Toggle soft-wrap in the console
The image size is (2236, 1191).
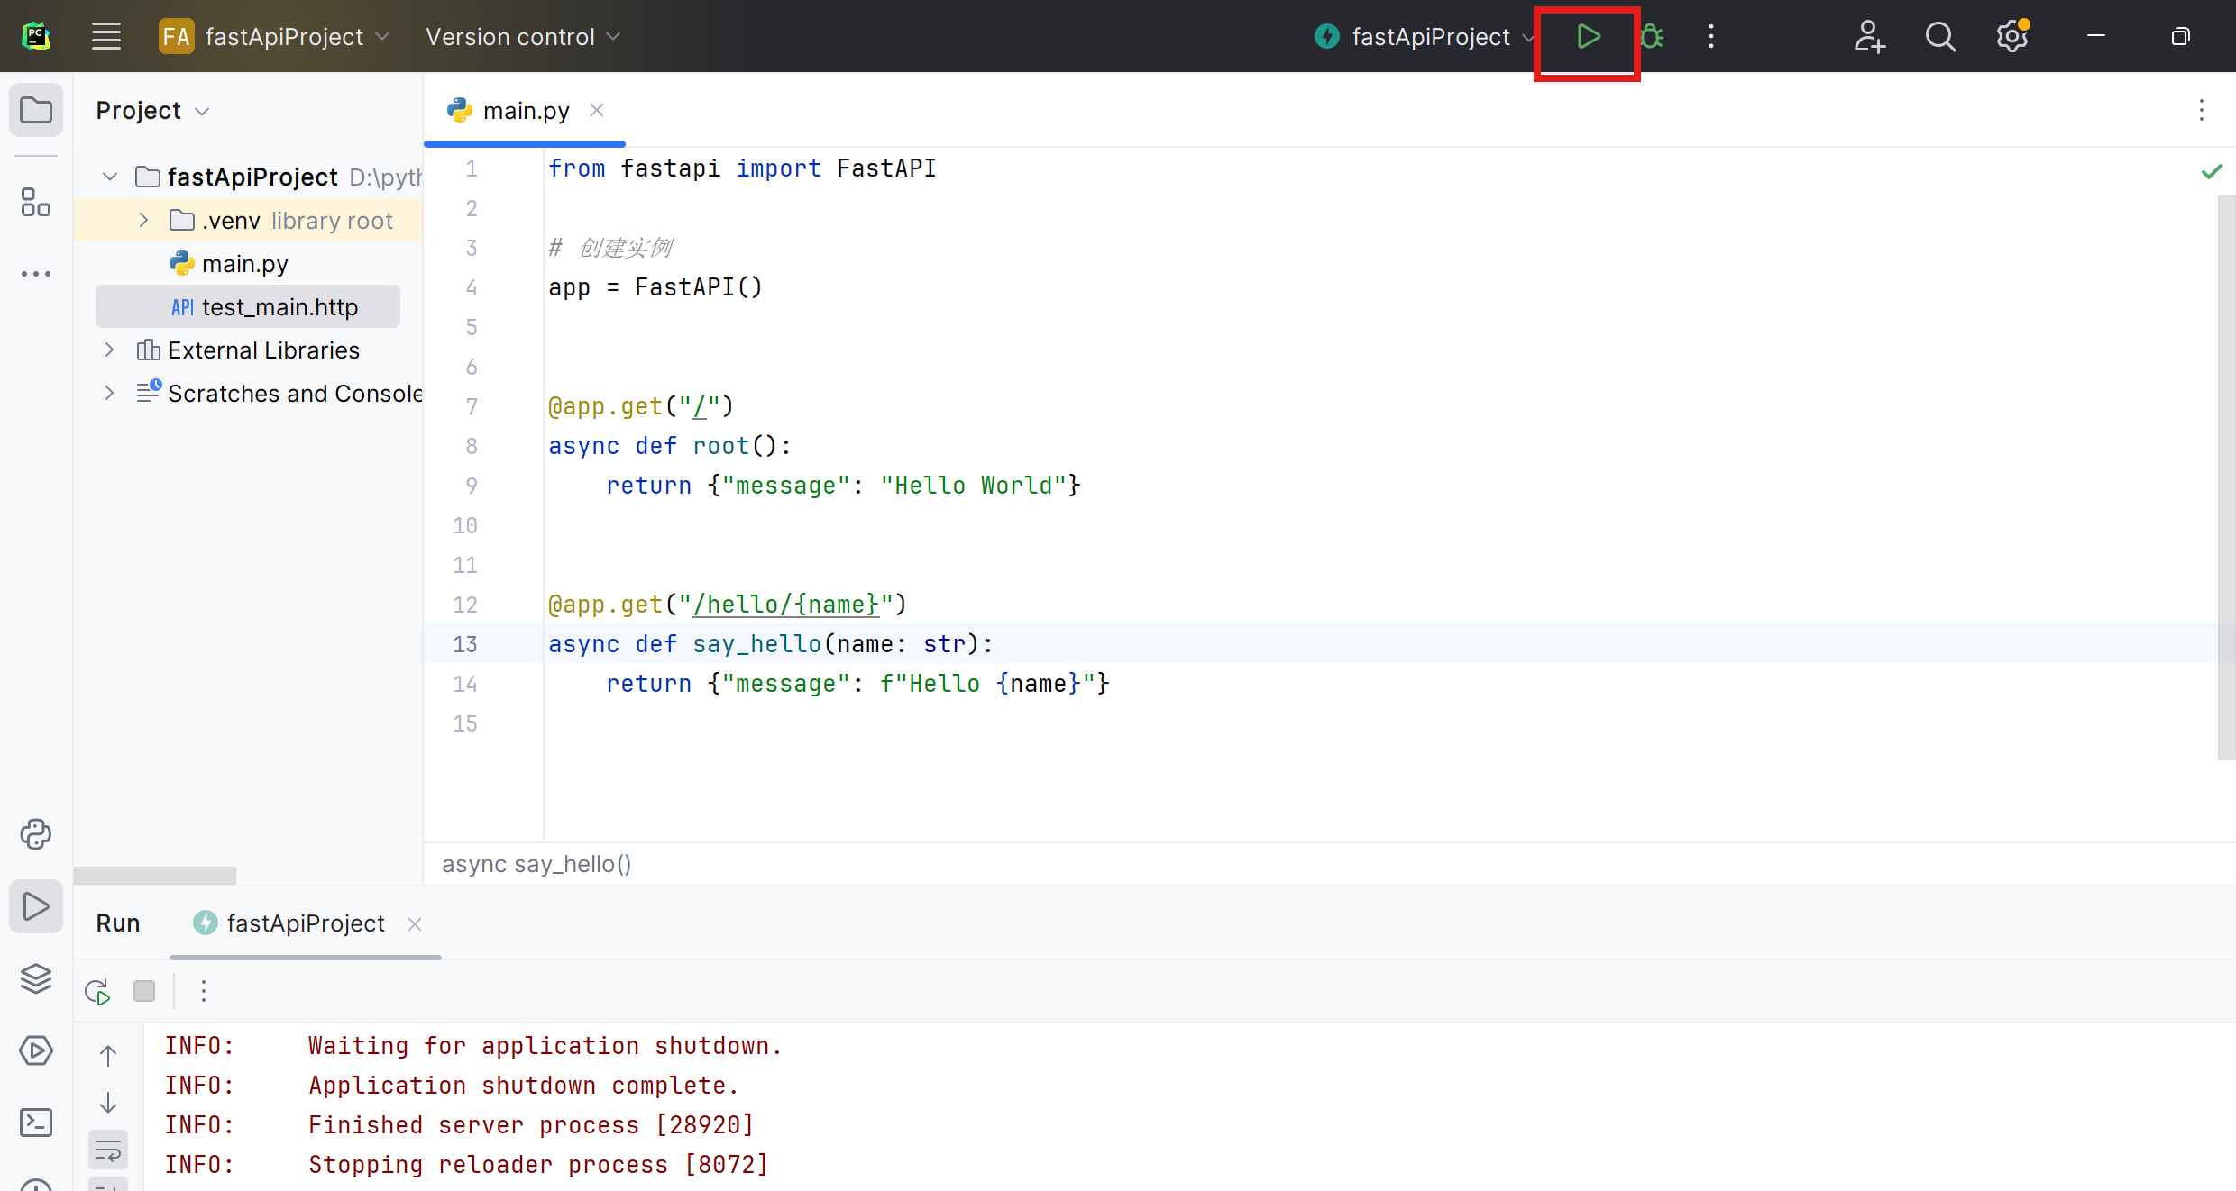(x=108, y=1150)
